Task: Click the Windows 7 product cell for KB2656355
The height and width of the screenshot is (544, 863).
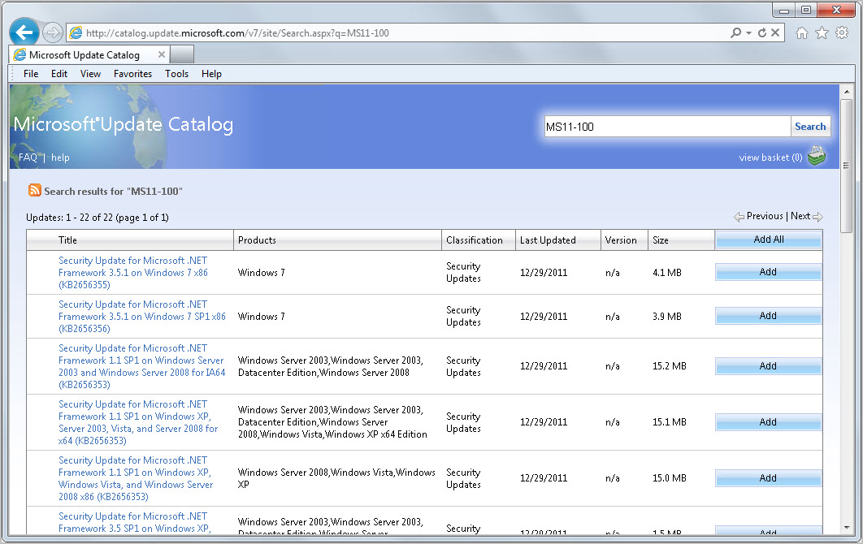Action: (x=262, y=272)
